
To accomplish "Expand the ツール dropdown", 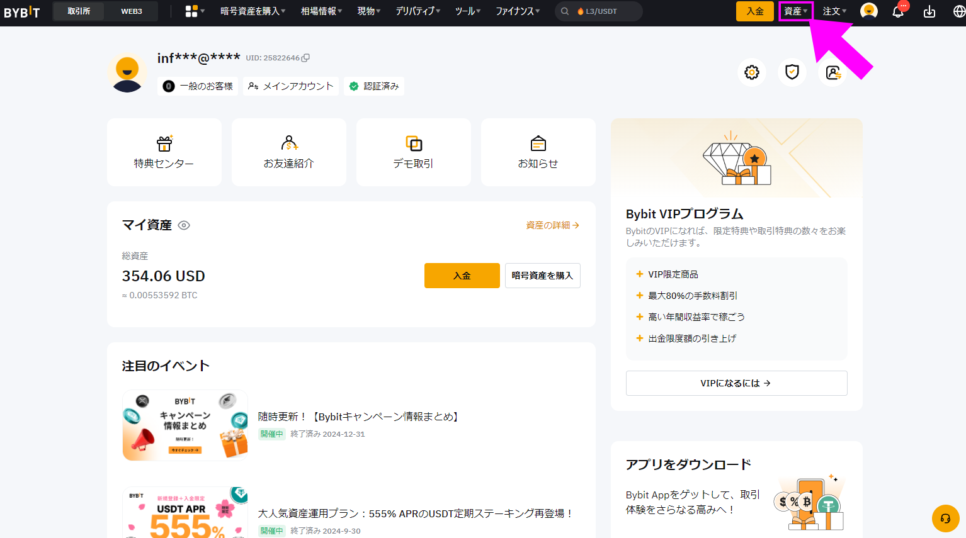I will click(x=468, y=11).
